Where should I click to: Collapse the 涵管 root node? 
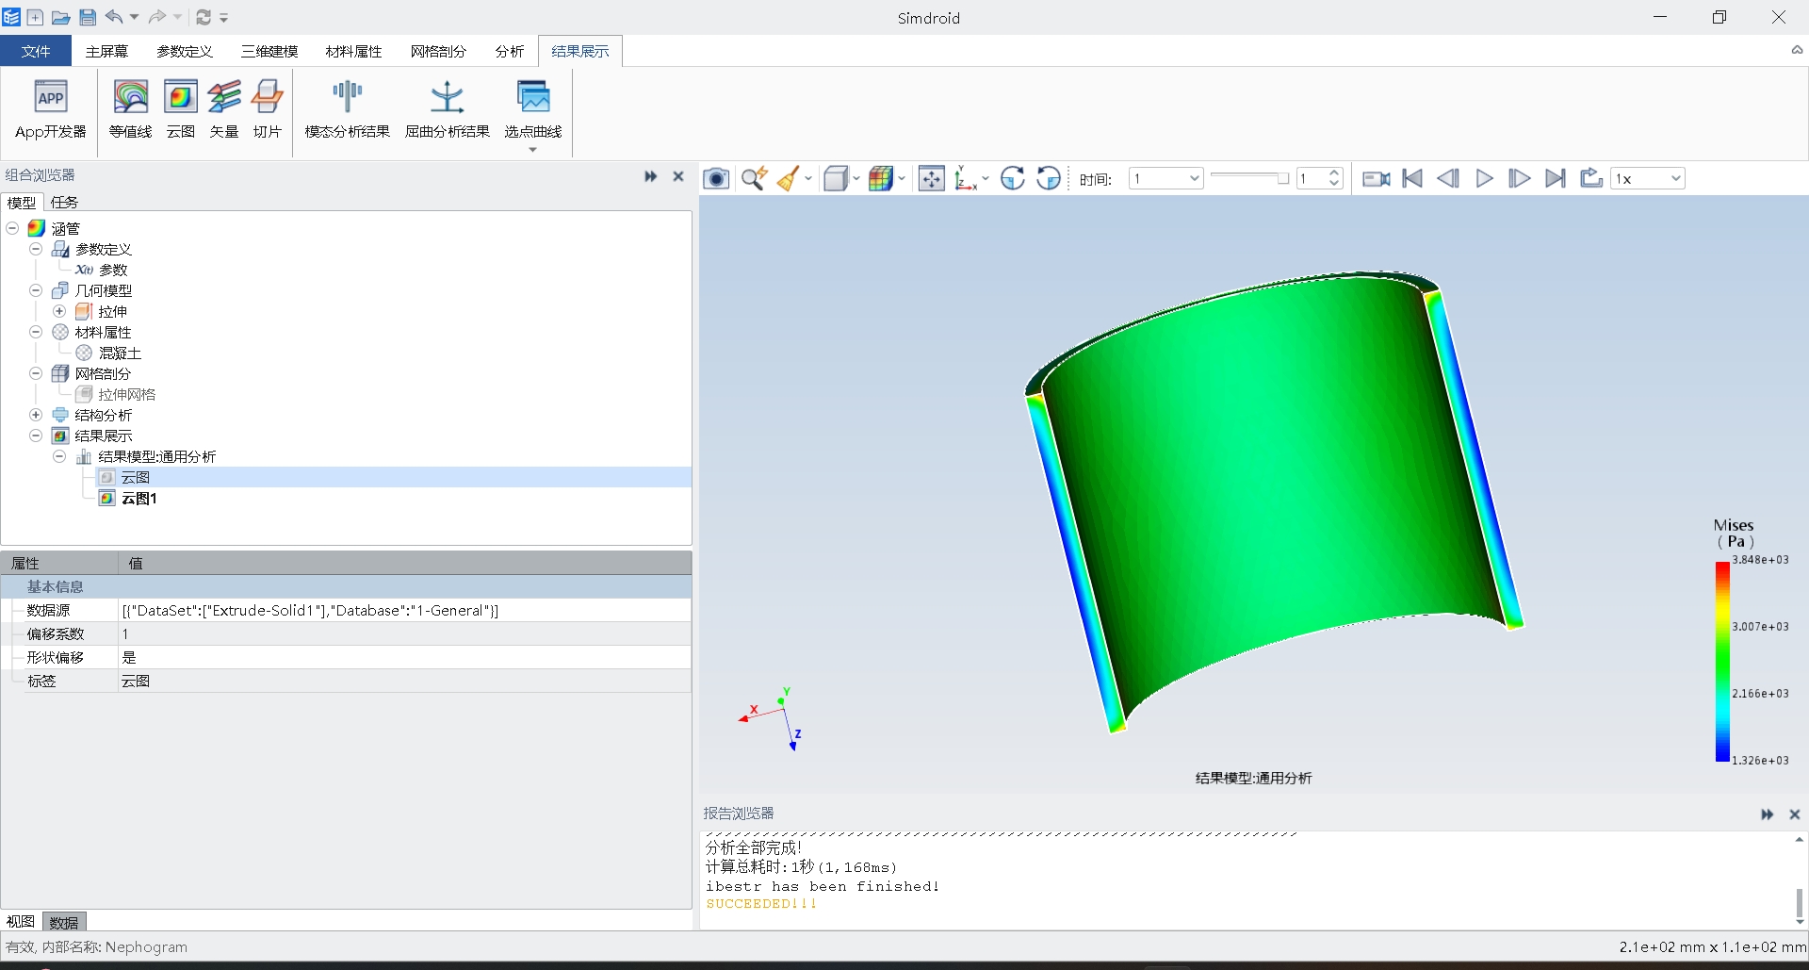tap(12, 228)
